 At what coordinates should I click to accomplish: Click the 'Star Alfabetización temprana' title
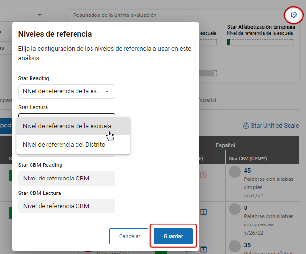(x=261, y=27)
